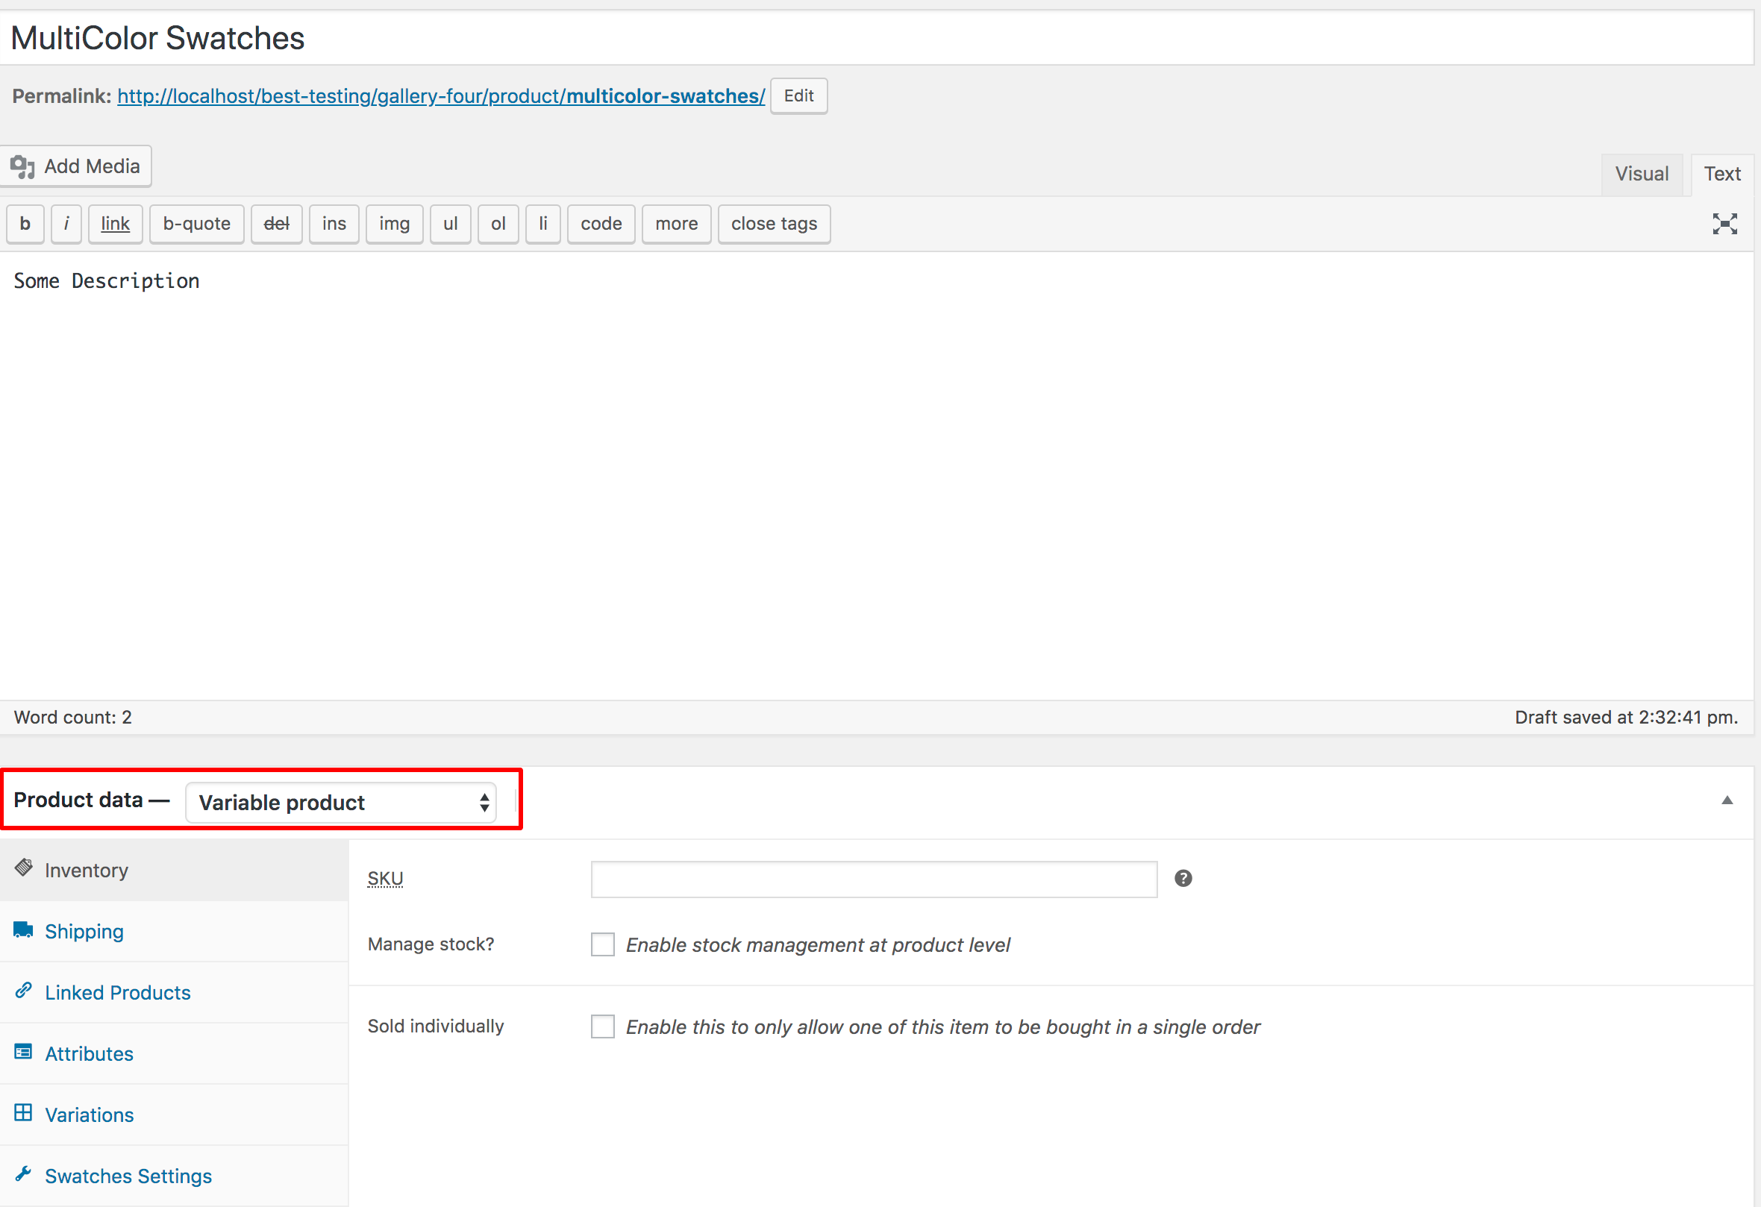This screenshot has height=1207, width=1761.
Task: Enable stock management at product level
Action: 601,944
